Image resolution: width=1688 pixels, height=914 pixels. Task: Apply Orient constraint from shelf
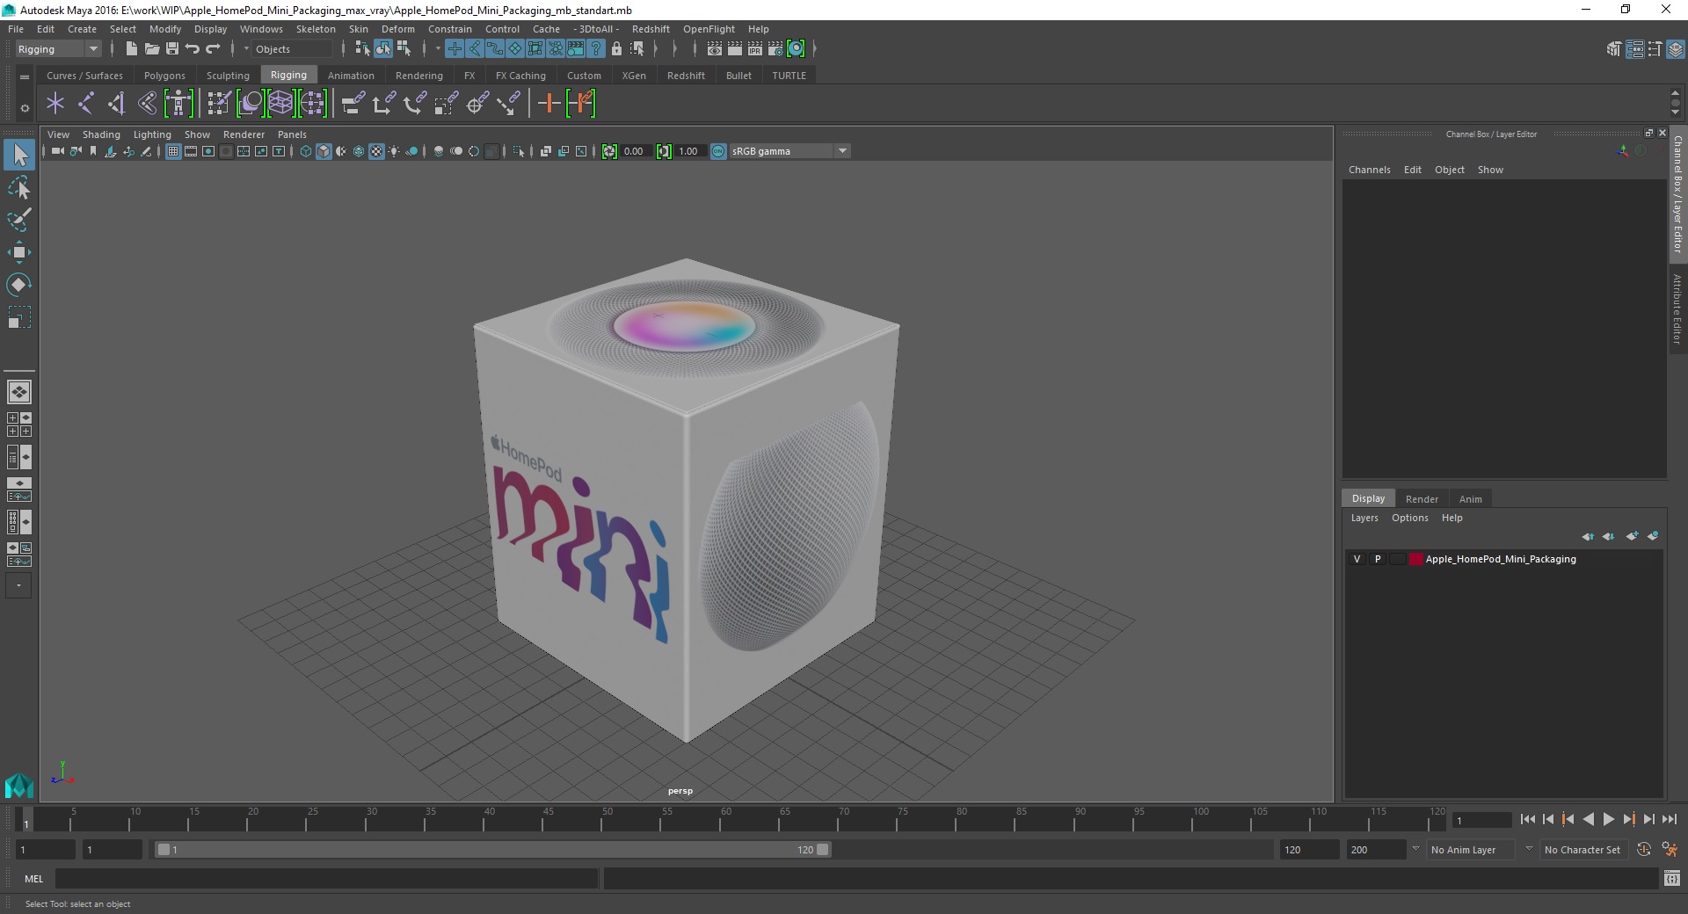415,104
